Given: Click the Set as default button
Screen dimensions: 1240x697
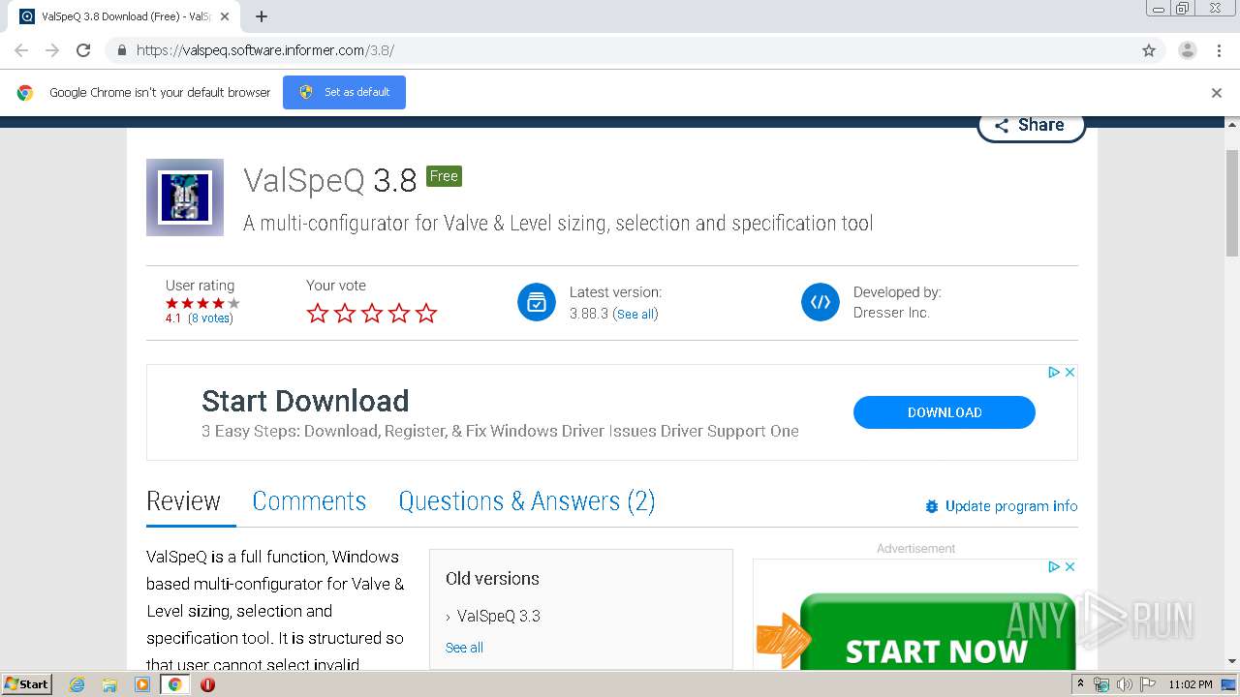Looking at the screenshot, I should pyautogui.click(x=344, y=92).
